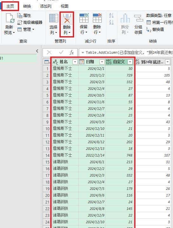Open the 日期 column filter dropdown
The width and height of the screenshot is (173, 228).
coord(102,62)
